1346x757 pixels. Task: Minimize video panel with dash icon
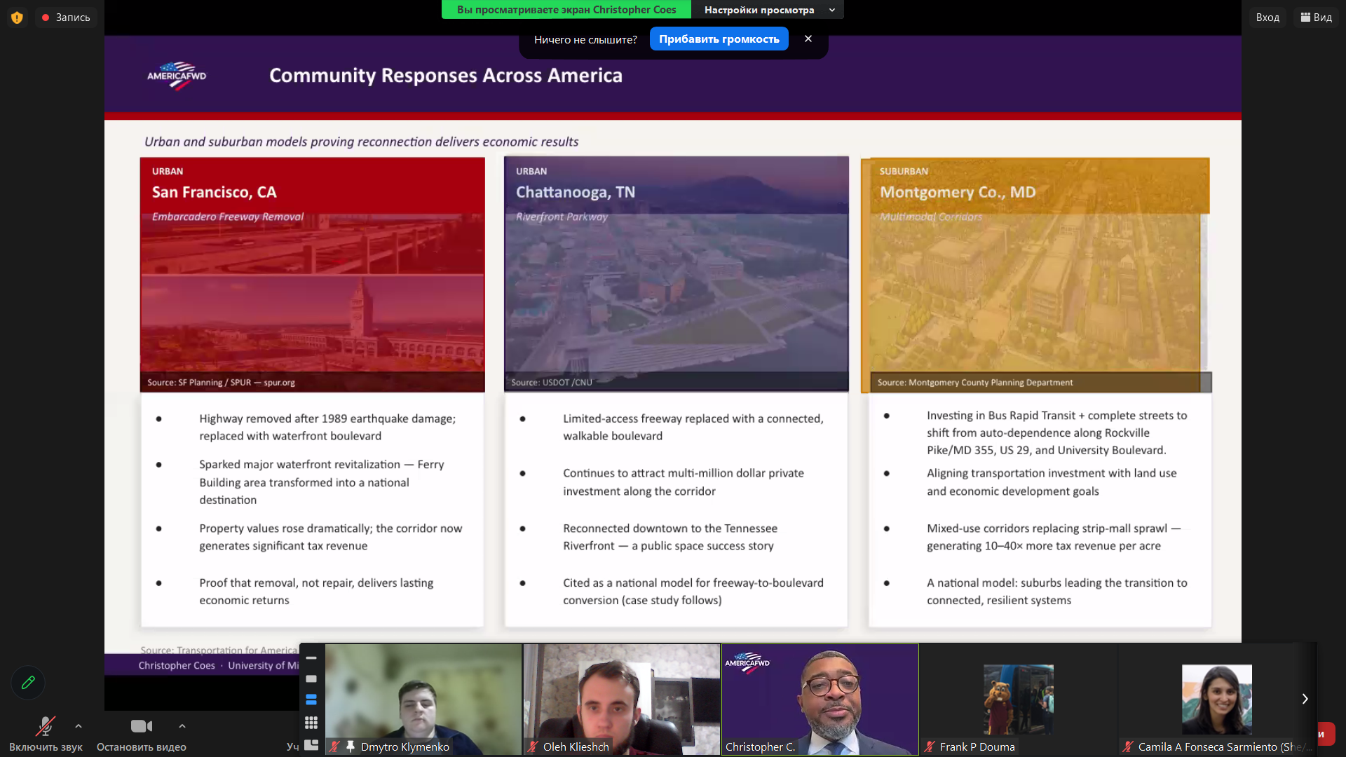pos(311,658)
